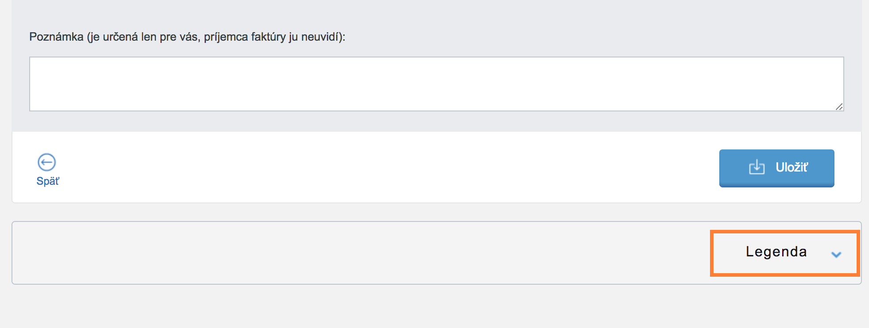Image resolution: width=869 pixels, height=328 pixels.
Task: Go back using the arrow above Späť
Action: point(47,162)
